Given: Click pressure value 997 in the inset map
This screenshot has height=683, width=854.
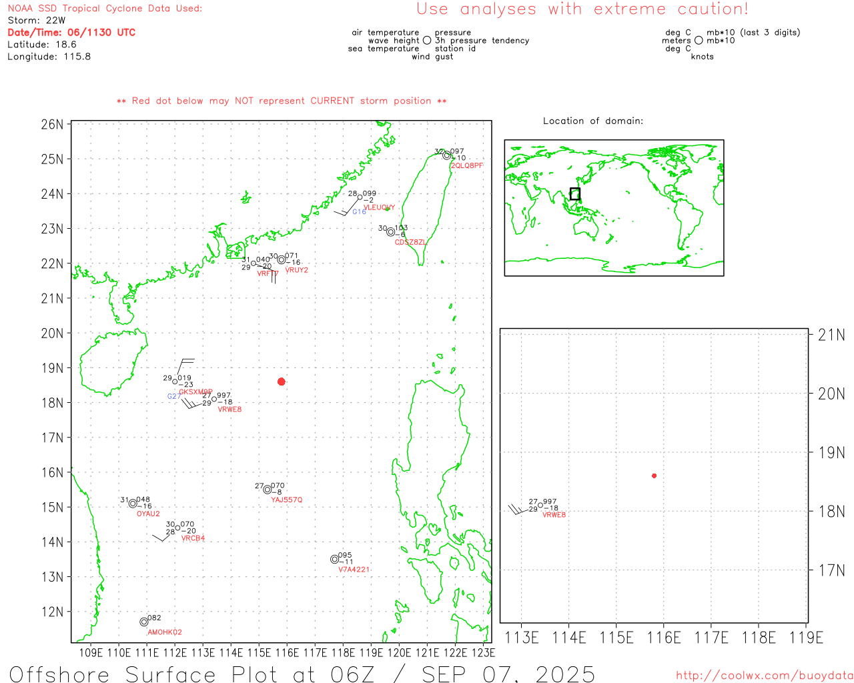Looking at the screenshot, I should coord(550,502).
